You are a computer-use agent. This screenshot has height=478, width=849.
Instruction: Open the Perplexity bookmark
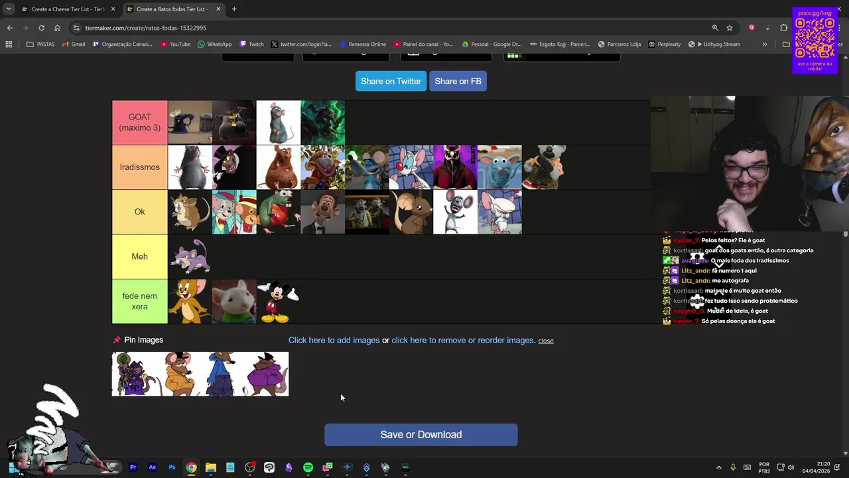(x=665, y=44)
